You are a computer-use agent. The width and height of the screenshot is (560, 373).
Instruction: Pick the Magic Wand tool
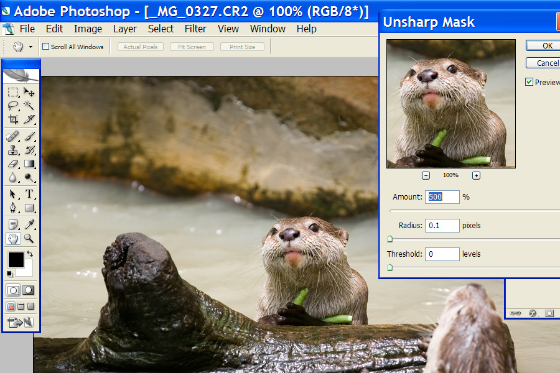click(x=29, y=106)
